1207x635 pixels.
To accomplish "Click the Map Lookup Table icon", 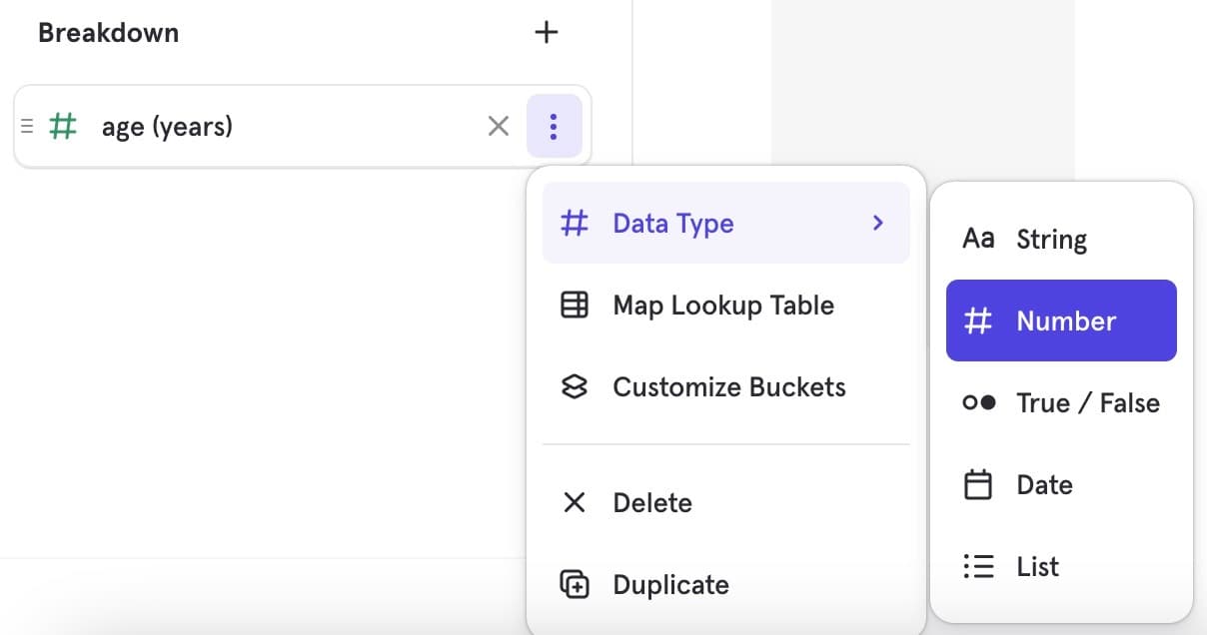I will pyautogui.click(x=575, y=306).
